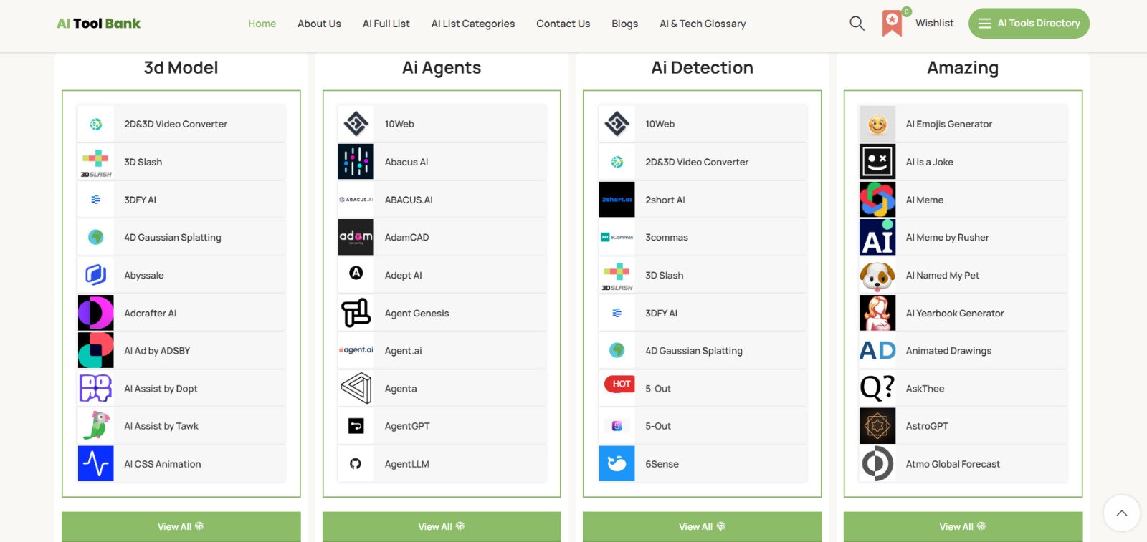Click the Animated Drawings AD icon
The width and height of the screenshot is (1147, 542).
click(x=877, y=350)
